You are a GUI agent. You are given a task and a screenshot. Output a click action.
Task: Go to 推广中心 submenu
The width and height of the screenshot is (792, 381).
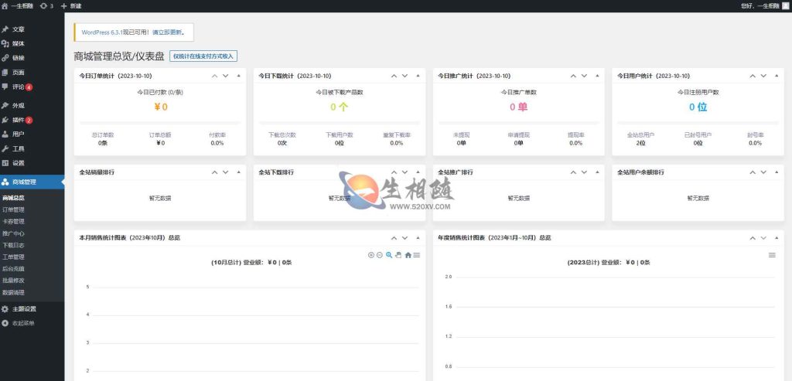click(x=13, y=233)
